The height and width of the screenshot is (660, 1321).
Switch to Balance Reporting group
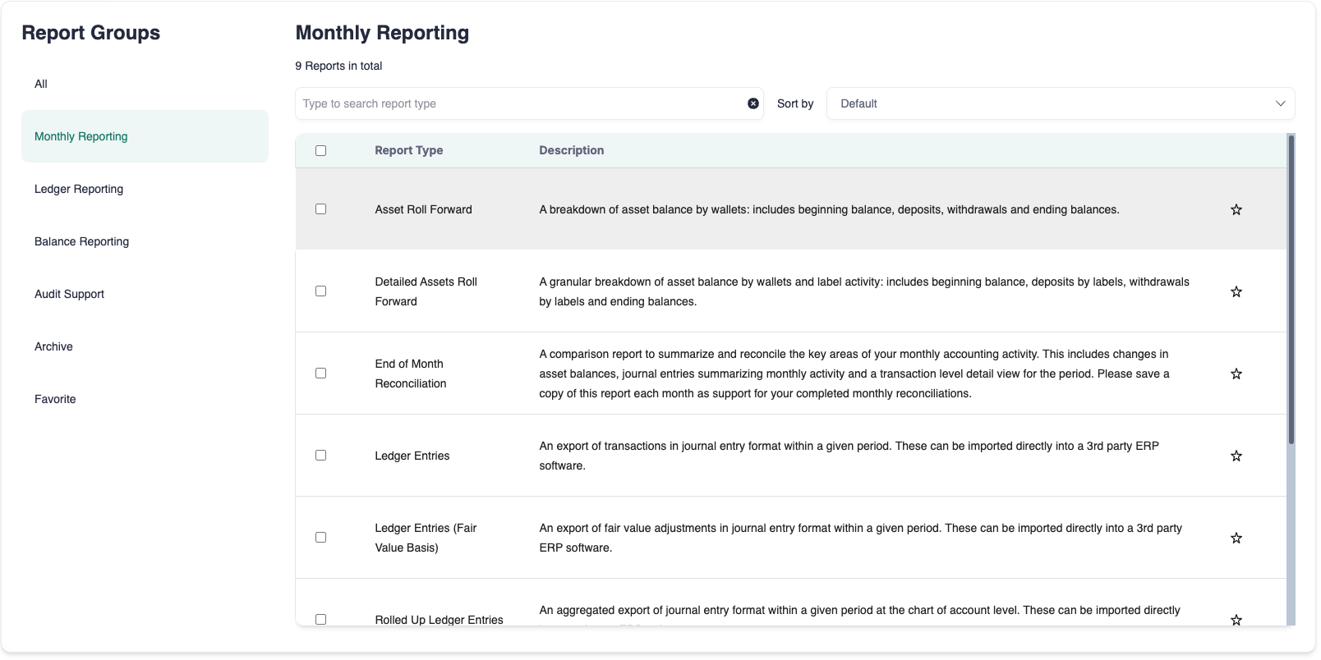(x=81, y=241)
